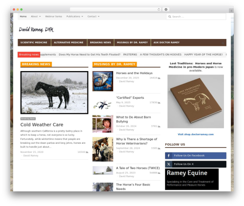Click the Search input field
The width and height of the screenshot is (244, 206).
196,17
